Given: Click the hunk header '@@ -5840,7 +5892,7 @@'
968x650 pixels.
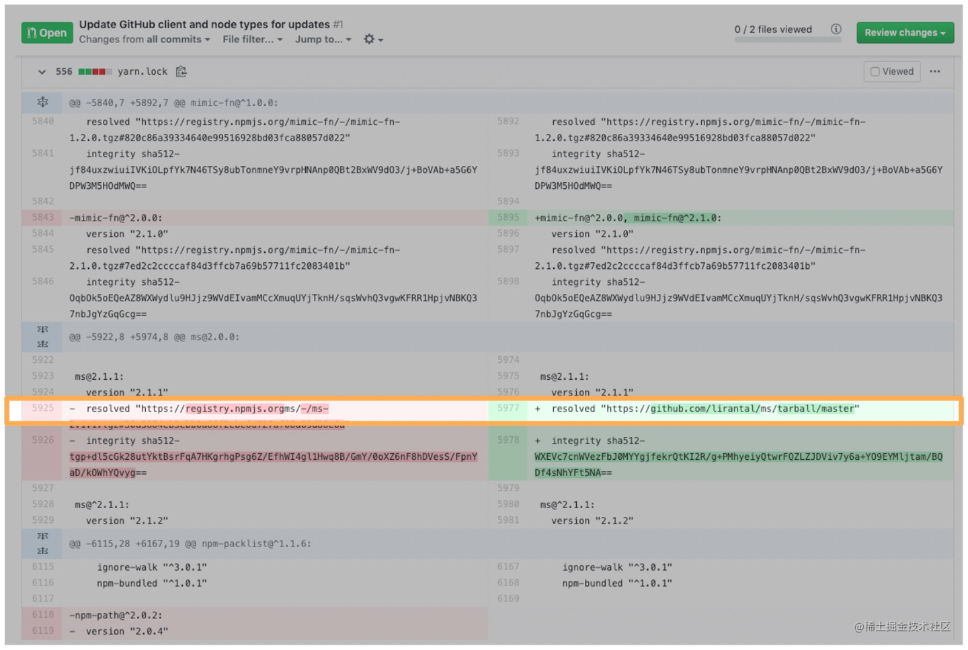Looking at the screenshot, I should [173, 103].
